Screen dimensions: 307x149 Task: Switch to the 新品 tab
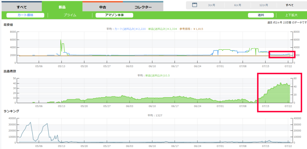coord(62,7)
